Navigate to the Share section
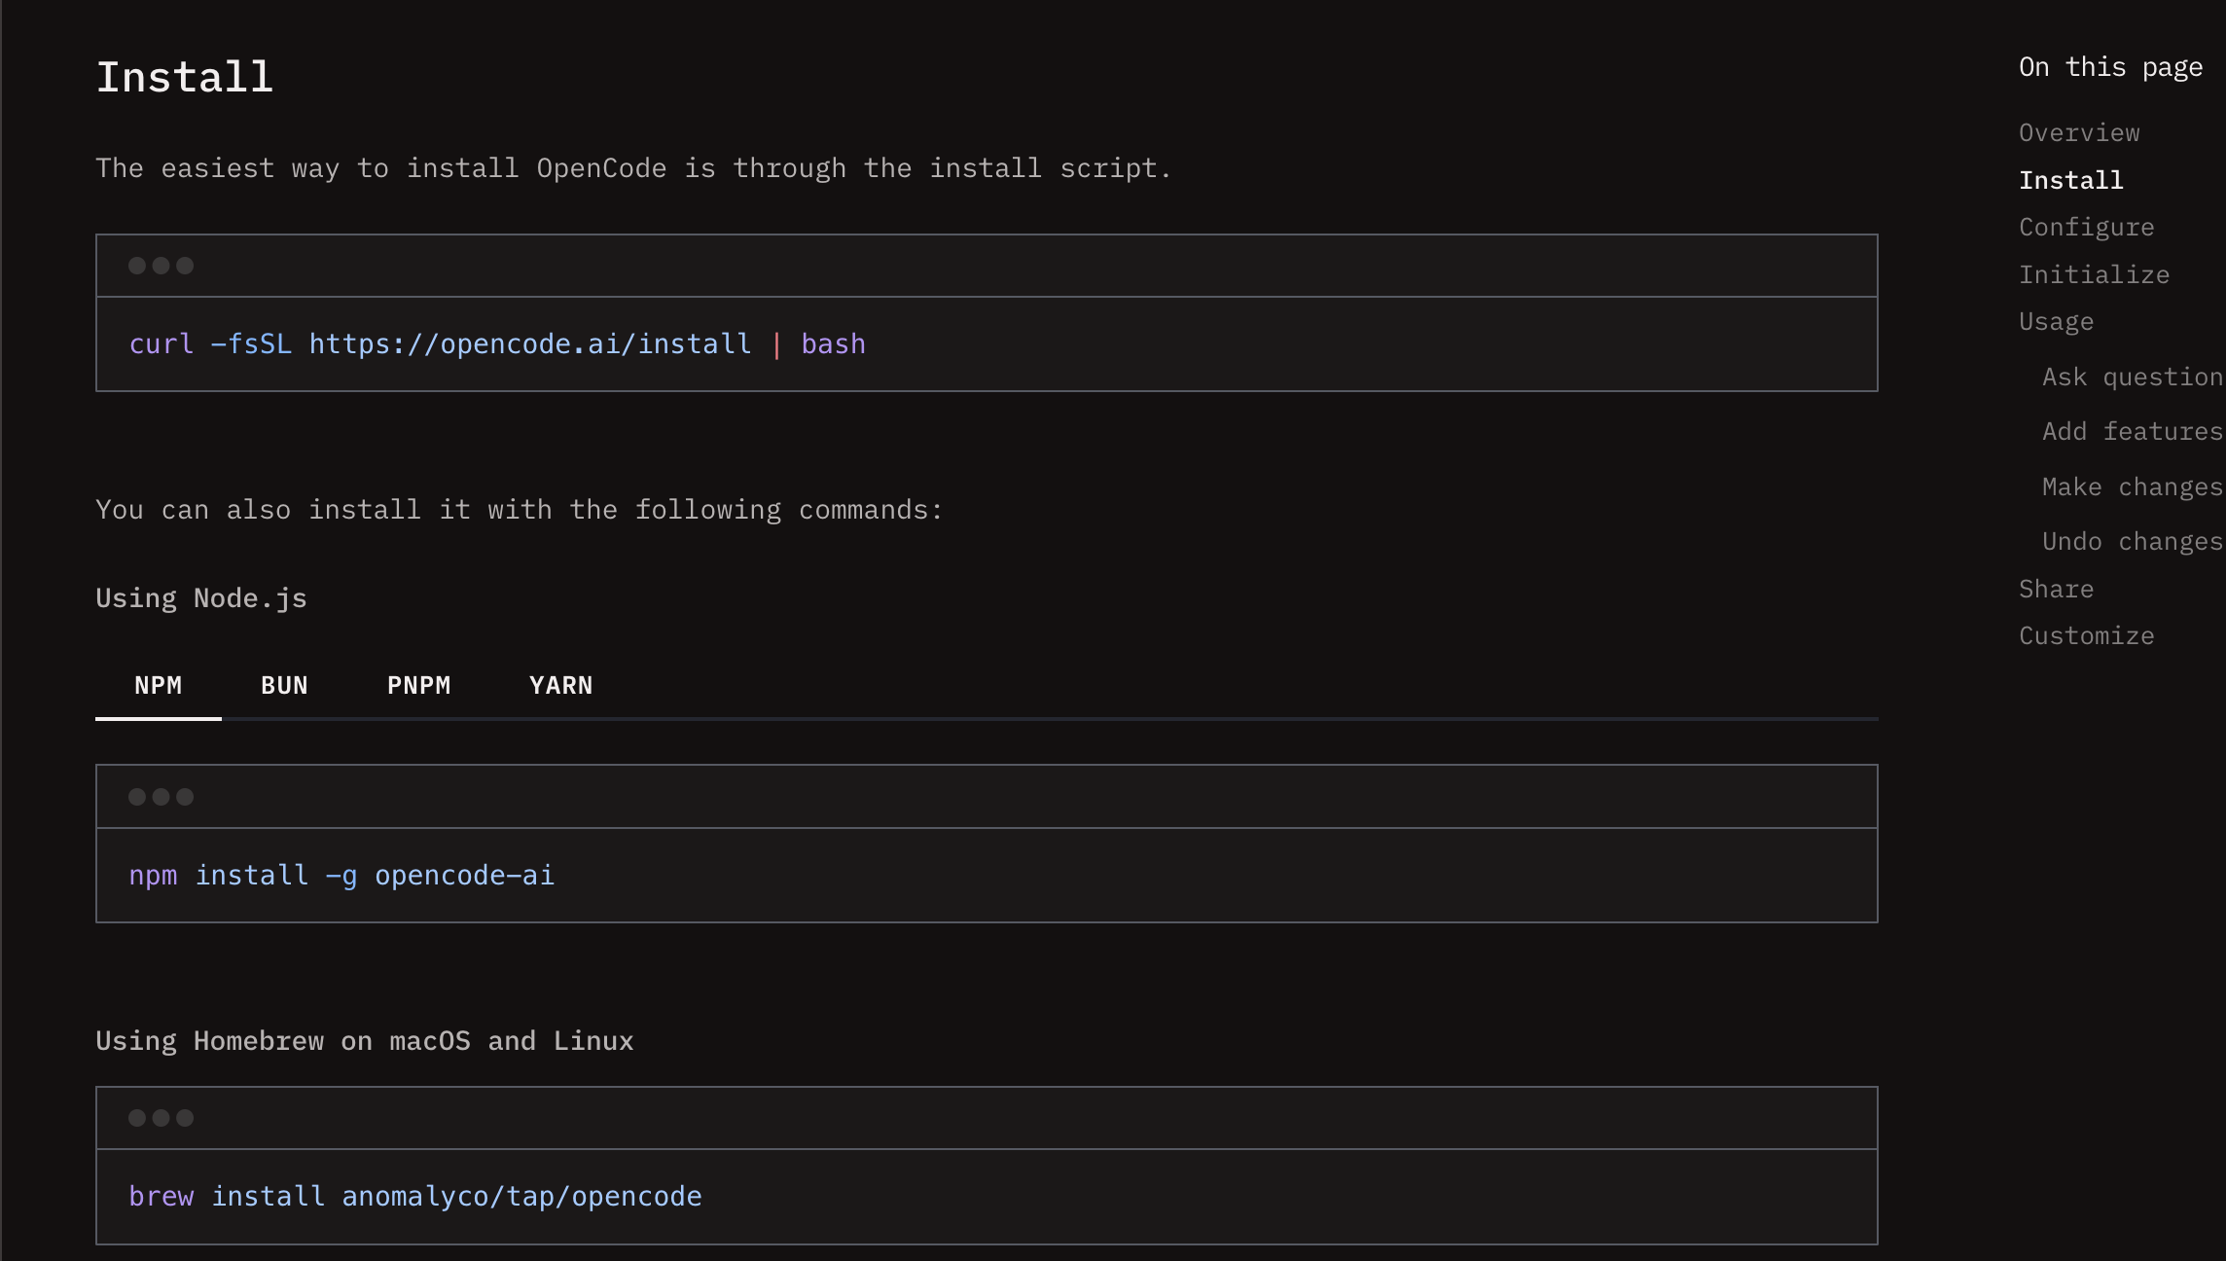The image size is (2226, 1261). point(2056,588)
